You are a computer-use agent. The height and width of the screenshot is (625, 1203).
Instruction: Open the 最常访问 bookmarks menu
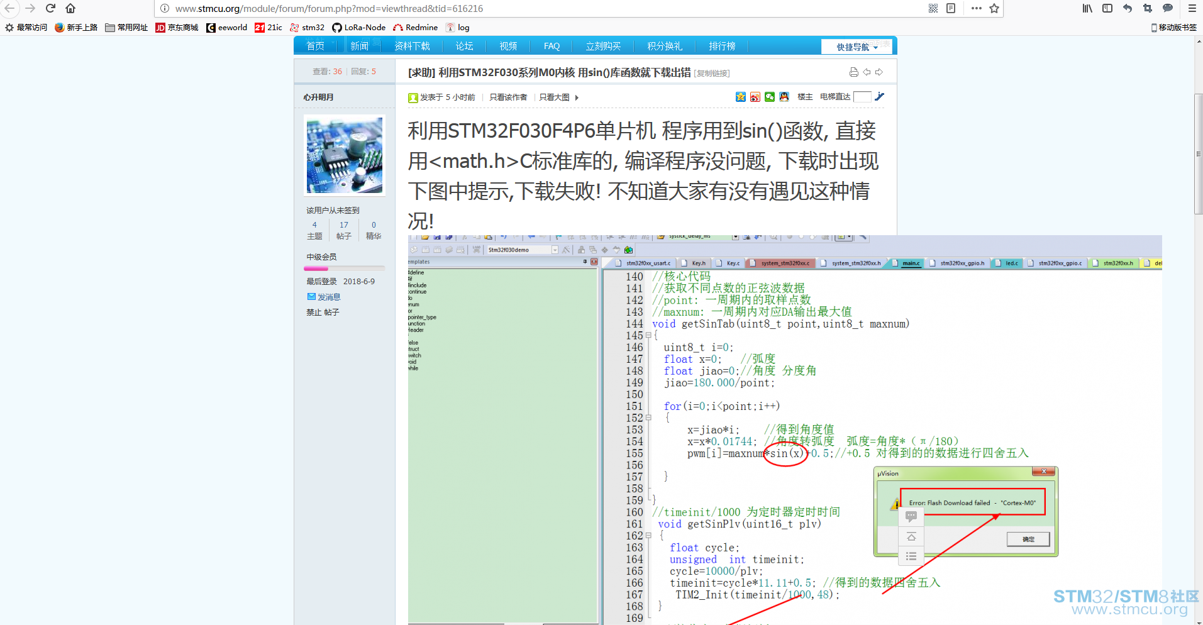pyautogui.click(x=26, y=28)
